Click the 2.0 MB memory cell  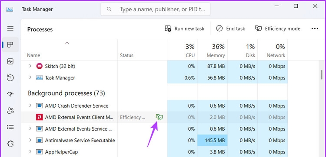pos(212,117)
